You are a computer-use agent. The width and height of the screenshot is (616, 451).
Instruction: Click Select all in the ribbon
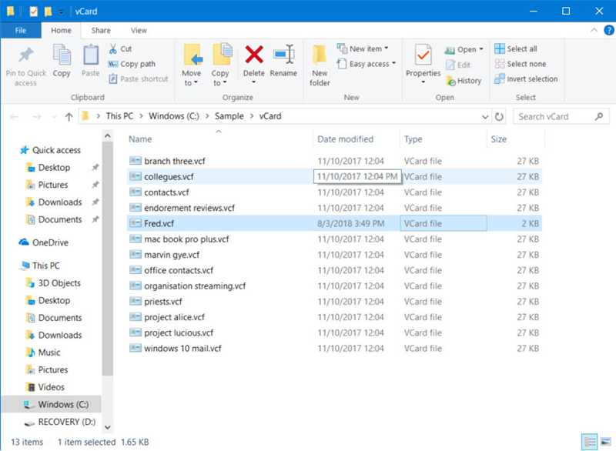[516, 48]
